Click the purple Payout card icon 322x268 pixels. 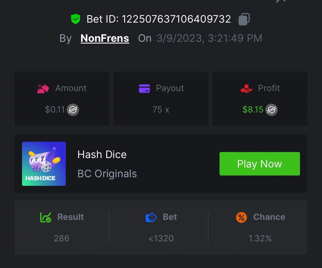click(145, 88)
